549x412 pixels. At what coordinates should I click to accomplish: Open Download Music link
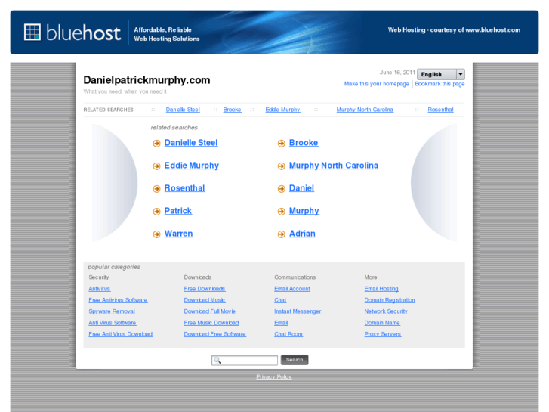click(205, 300)
